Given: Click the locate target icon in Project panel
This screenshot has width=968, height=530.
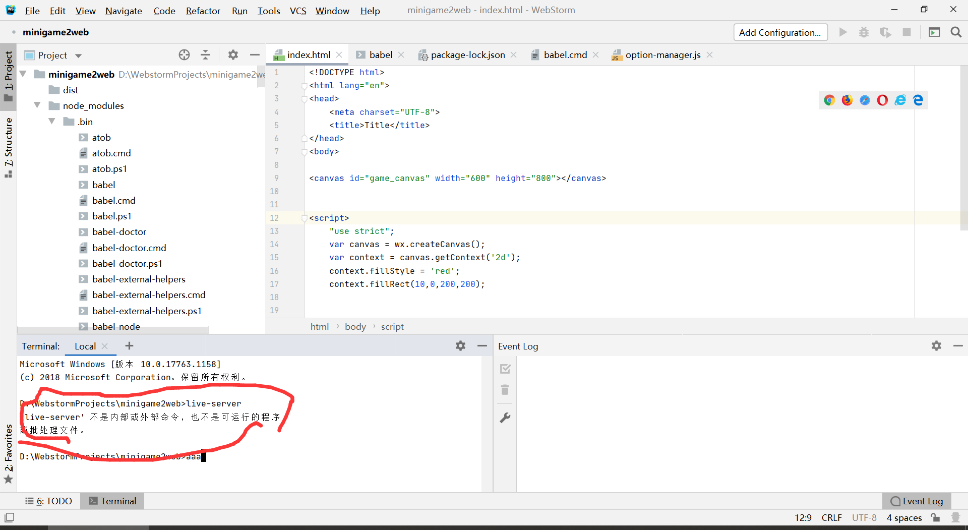Looking at the screenshot, I should pyautogui.click(x=185, y=55).
